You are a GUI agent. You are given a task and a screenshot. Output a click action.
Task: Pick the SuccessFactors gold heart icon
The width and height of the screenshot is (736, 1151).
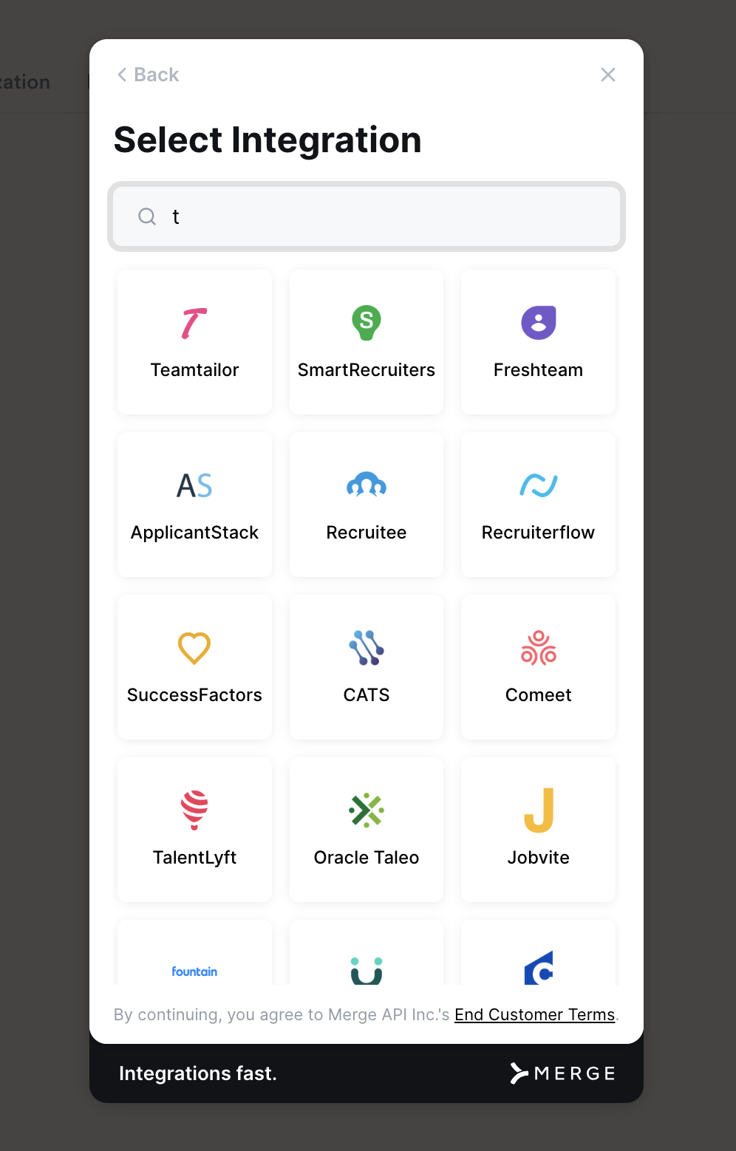point(194,648)
